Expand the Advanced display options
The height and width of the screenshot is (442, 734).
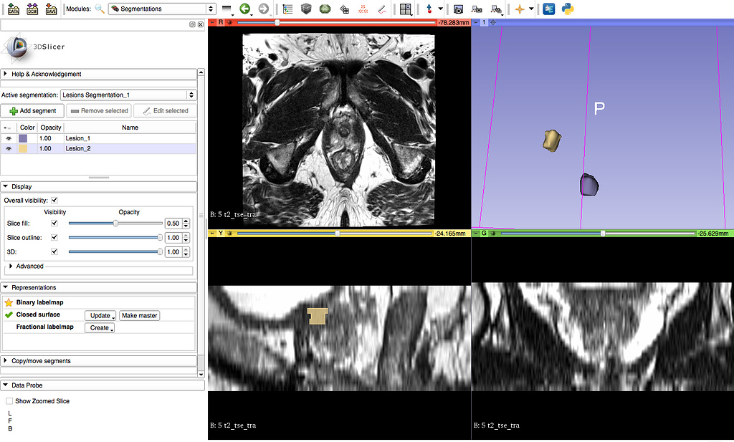10,267
